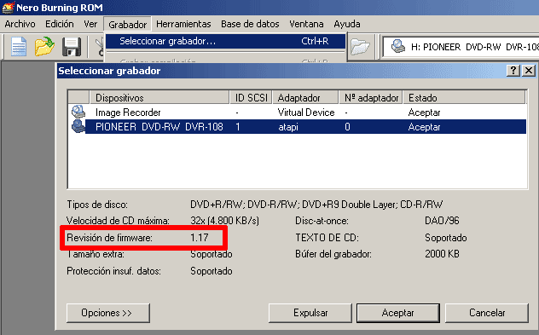Click the Disc-at-once label
539x335 pixels.
tap(322, 221)
